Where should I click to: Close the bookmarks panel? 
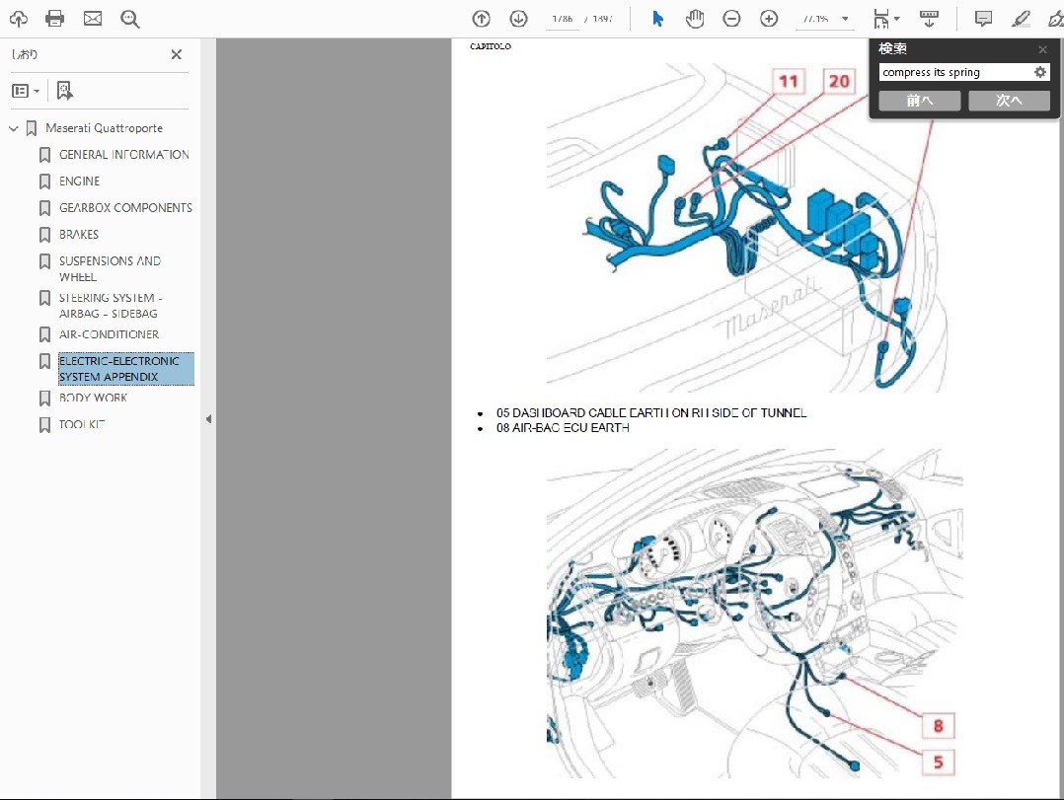177,54
